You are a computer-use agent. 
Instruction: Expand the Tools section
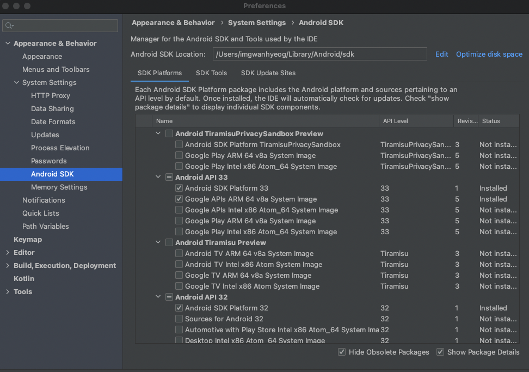click(8, 291)
